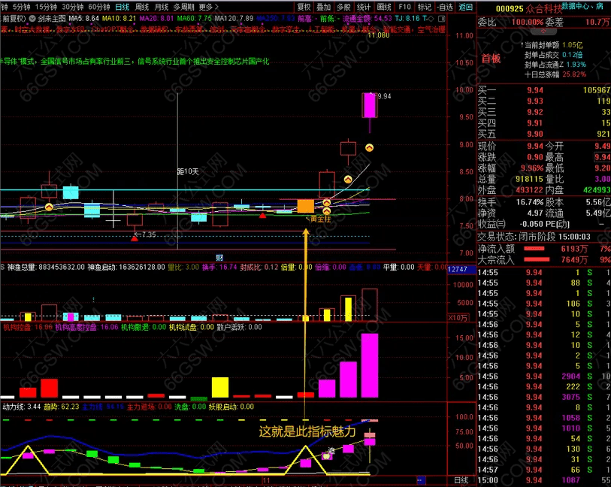Click the 剑来主图 indicator name
This screenshot has height=487, width=611.
click(x=52, y=18)
